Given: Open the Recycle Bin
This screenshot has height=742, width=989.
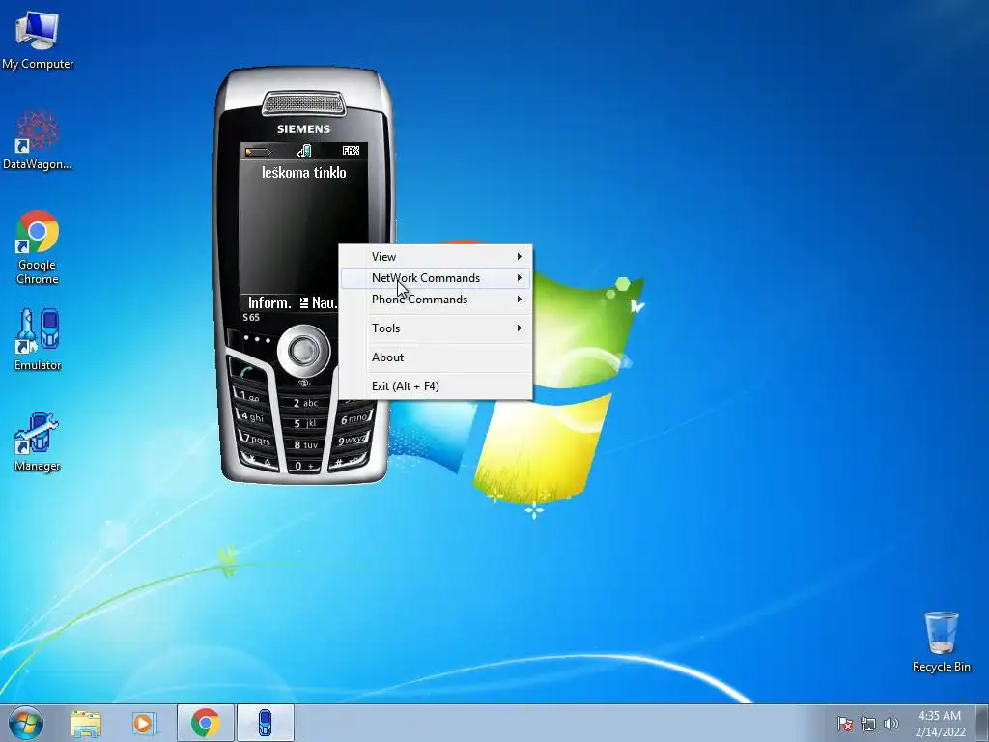Looking at the screenshot, I should (x=941, y=642).
